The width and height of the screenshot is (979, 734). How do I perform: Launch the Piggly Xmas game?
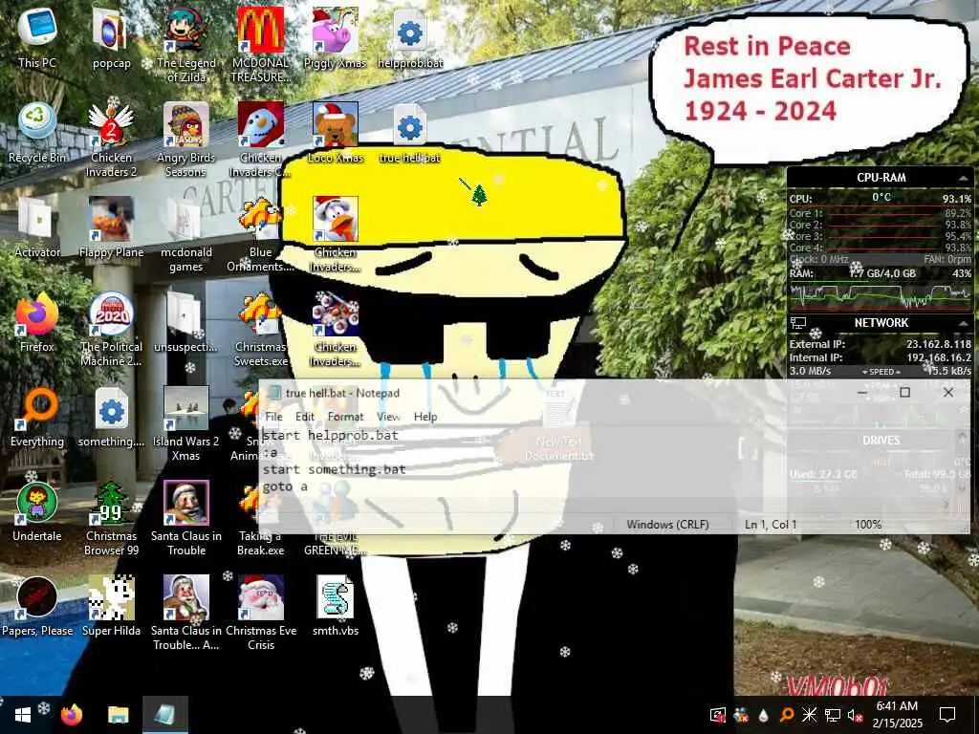tap(336, 37)
